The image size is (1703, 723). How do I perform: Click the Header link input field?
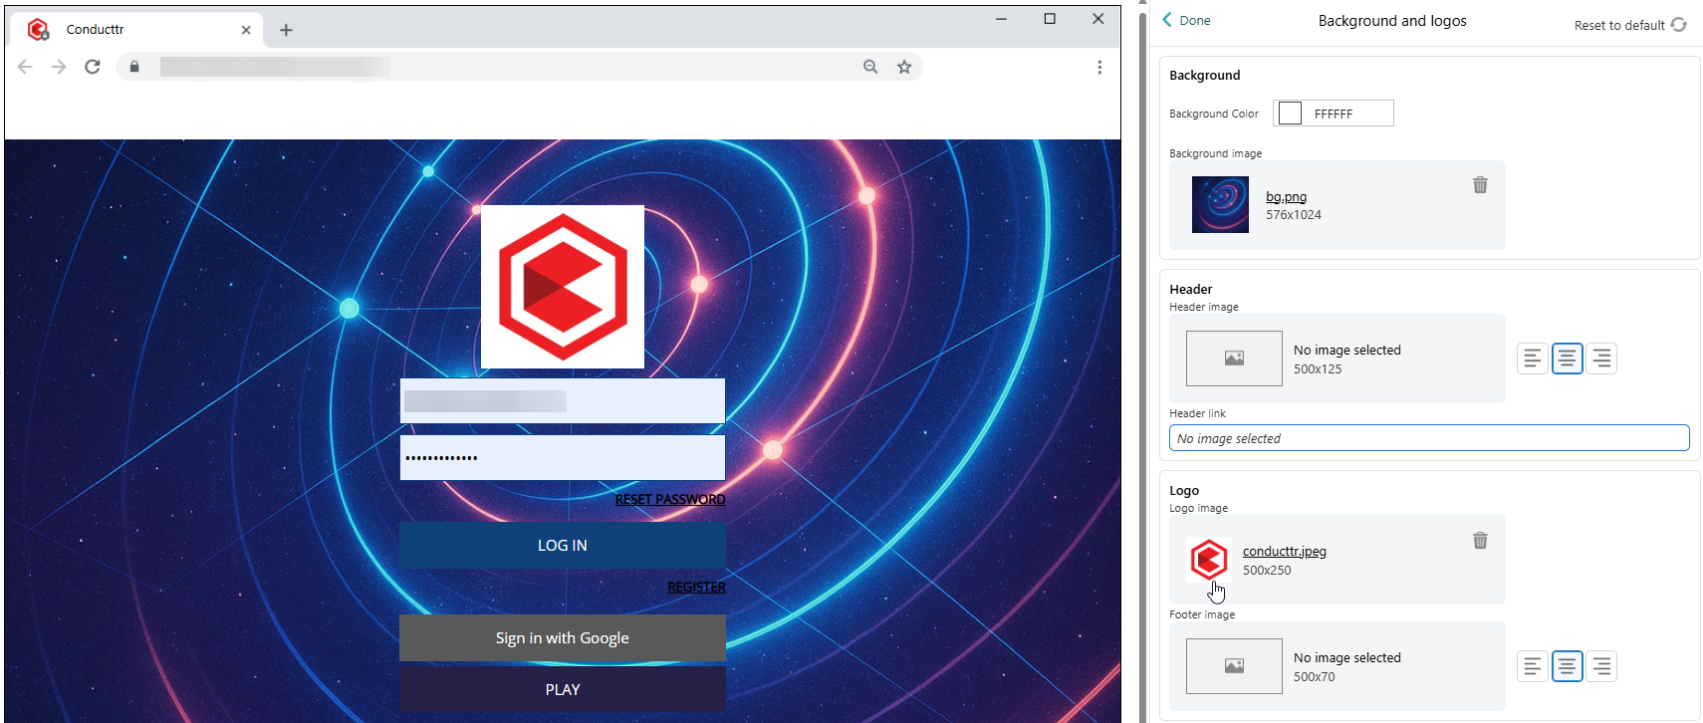pos(1429,438)
